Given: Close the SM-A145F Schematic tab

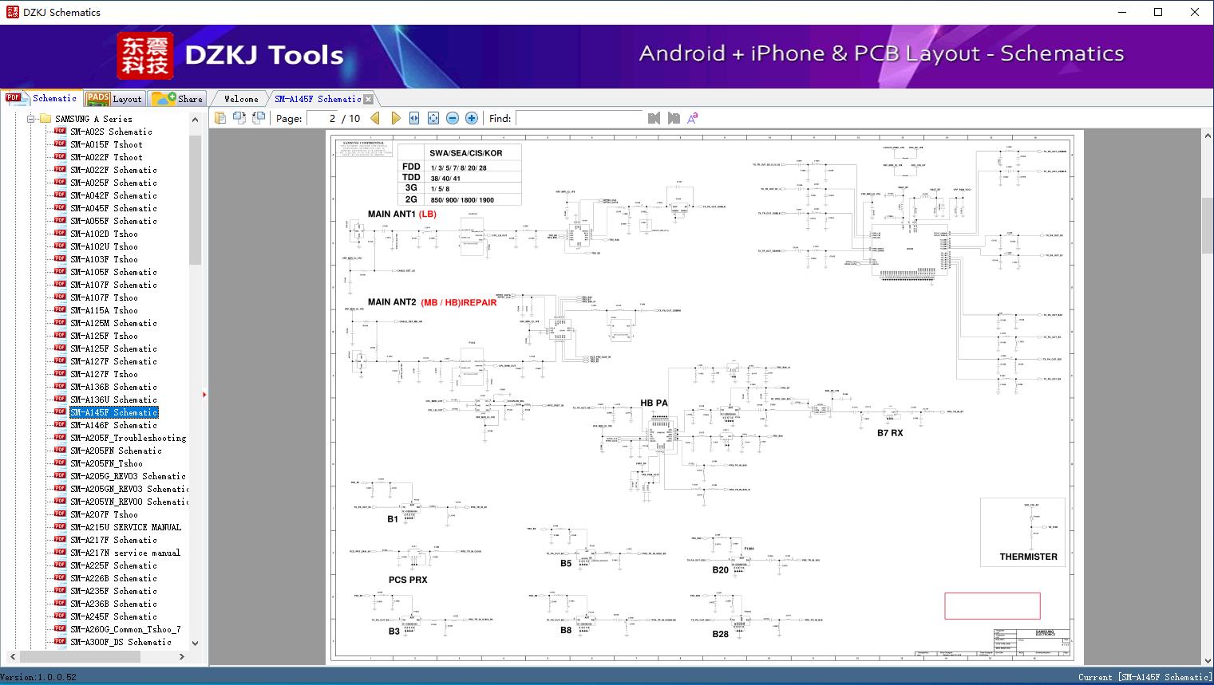Looking at the screenshot, I should pos(368,100).
